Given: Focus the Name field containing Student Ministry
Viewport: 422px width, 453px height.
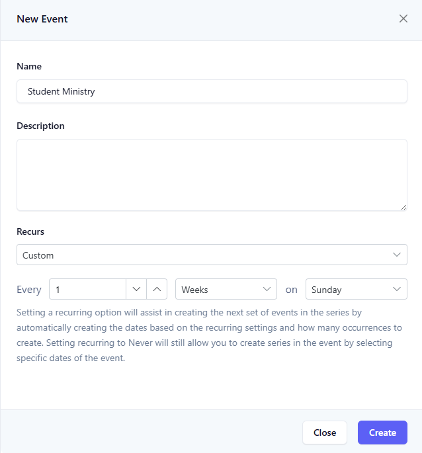Looking at the screenshot, I should click(212, 91).
